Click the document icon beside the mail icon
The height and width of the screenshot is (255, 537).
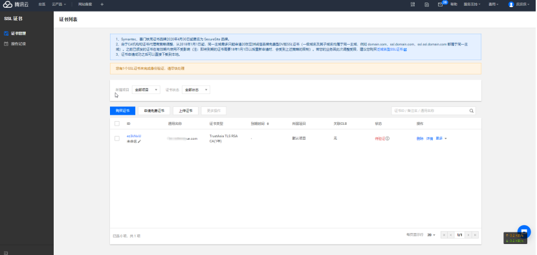[x=427, y=5]
